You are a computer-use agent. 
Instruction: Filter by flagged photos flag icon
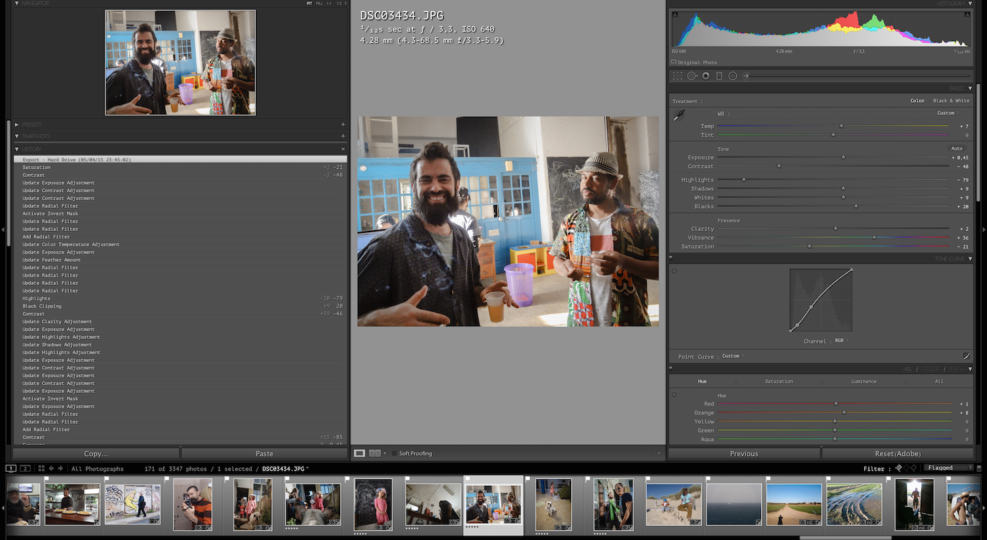(x=899, y=468)
